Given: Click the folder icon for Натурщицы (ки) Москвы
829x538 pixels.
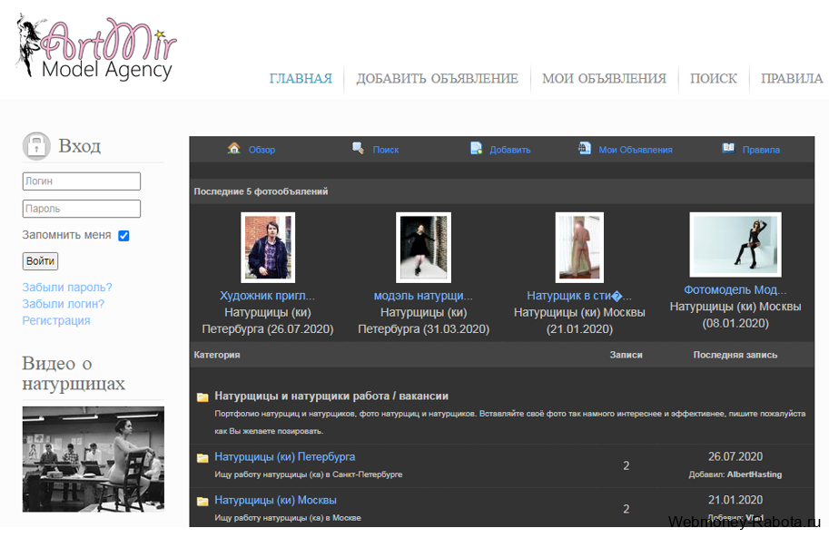Looking at the screenshot, I should (x=202, y=501).
